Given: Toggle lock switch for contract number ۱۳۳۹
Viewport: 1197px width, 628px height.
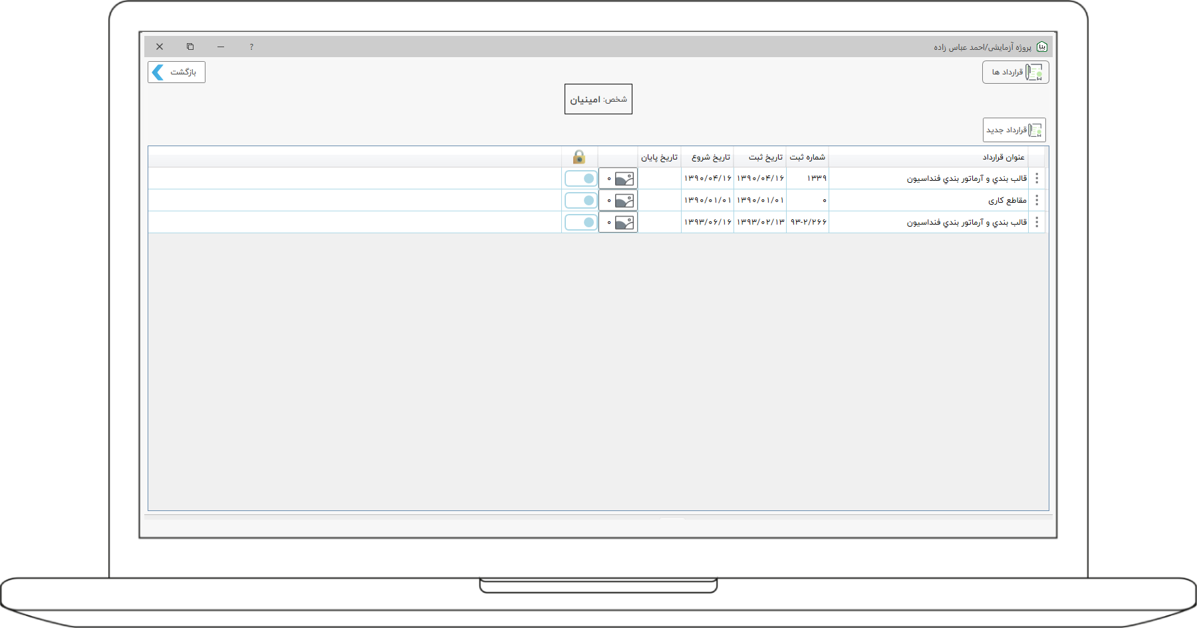Looking at the screenshot, I should tap(581, 178).
